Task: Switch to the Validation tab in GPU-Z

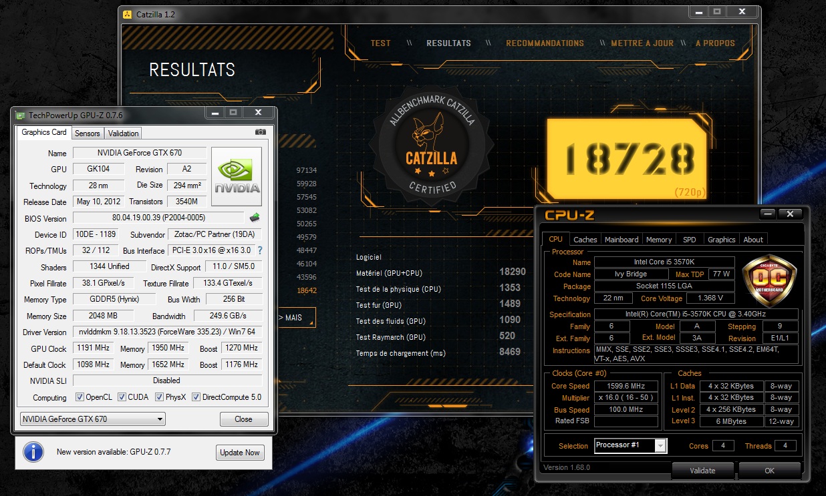Action: 124,134
